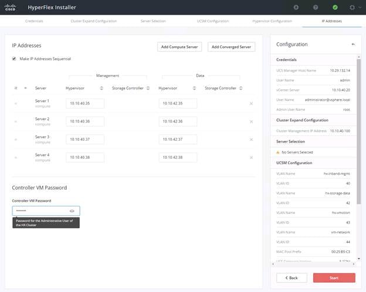Remove Server 2 row with X icon
366x292 pixels.
(251, 121)
